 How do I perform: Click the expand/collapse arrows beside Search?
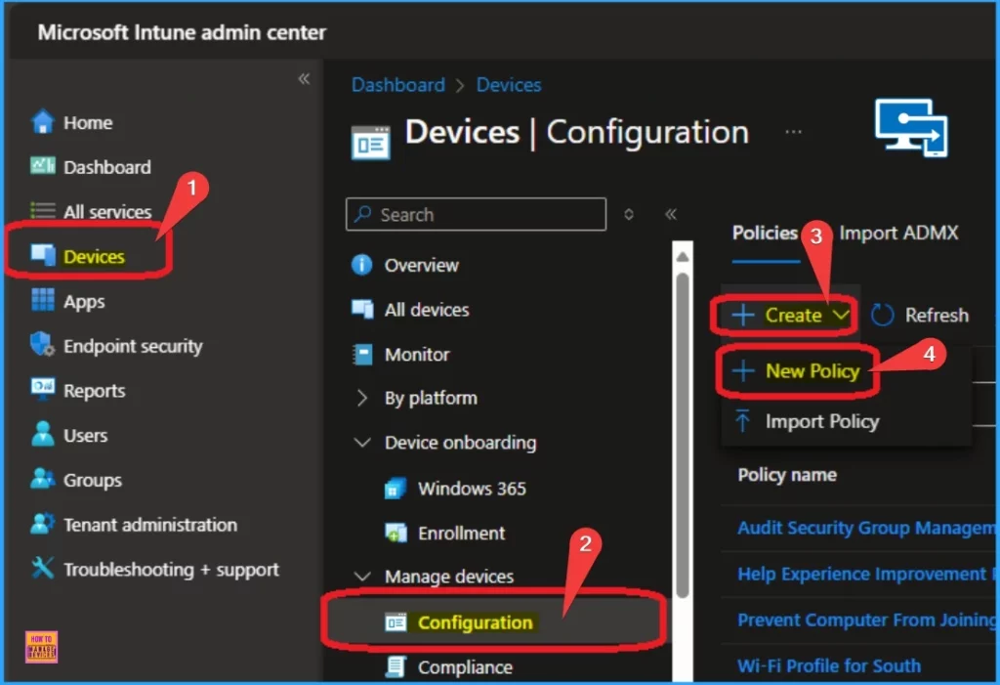coord(629,214)
